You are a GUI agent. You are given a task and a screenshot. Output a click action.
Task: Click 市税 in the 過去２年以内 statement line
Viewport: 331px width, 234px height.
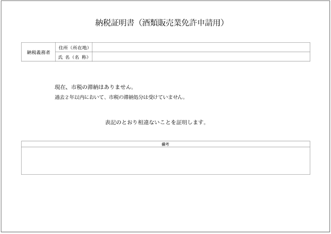click(113, 97)
